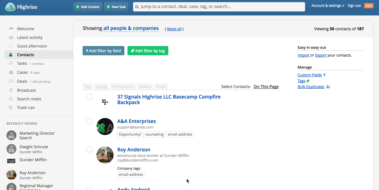
Task: Click the Import link
Action: (x=304, y=55)
